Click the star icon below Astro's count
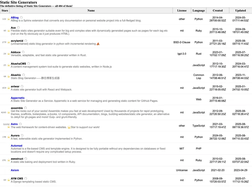This screenshot has width=252, height=187. tap(8, 127)
